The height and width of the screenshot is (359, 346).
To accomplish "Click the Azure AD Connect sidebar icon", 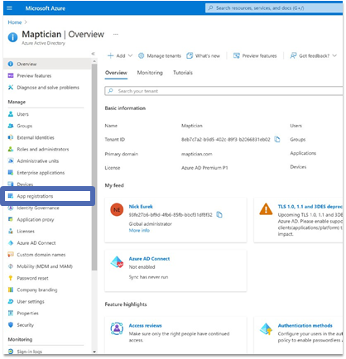I will pos(11,243).
